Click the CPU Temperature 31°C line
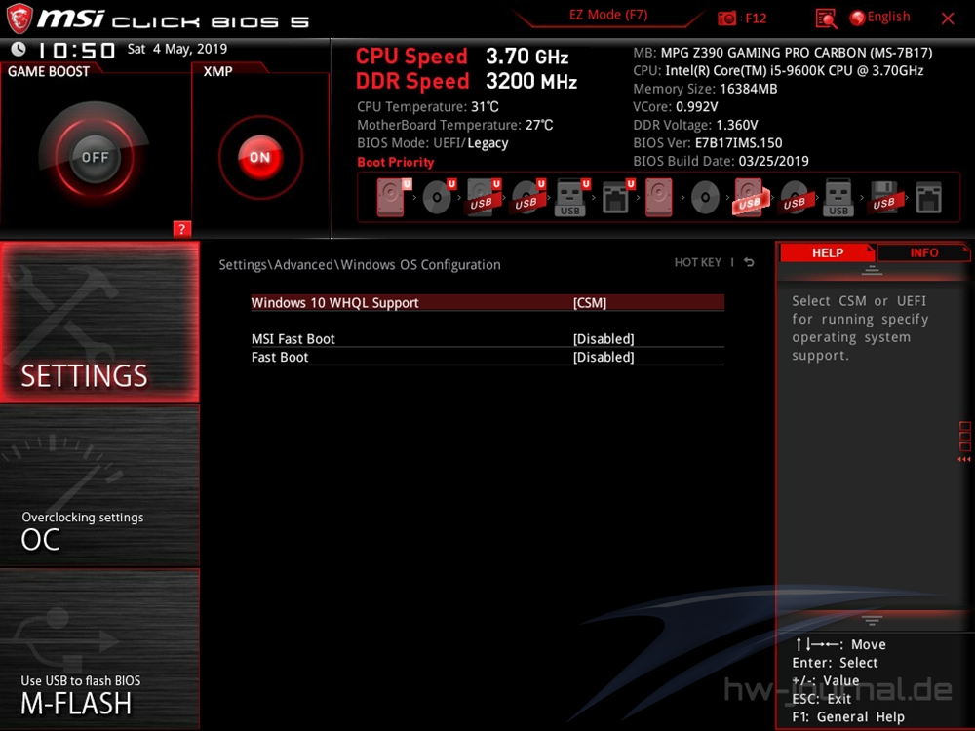Image resolution: width=975 pixels, height=731 pixels. [428, 107]
